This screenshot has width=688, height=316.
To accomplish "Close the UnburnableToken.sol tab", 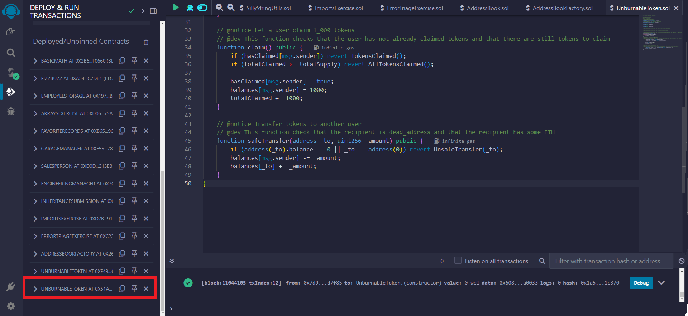I will (x=676, y=8).
